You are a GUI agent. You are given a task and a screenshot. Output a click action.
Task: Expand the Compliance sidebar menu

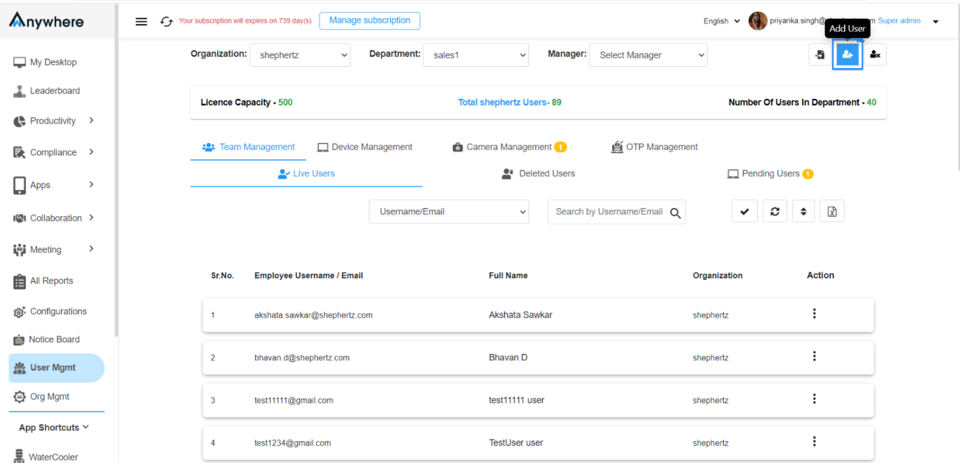click(x=53, y=152)
